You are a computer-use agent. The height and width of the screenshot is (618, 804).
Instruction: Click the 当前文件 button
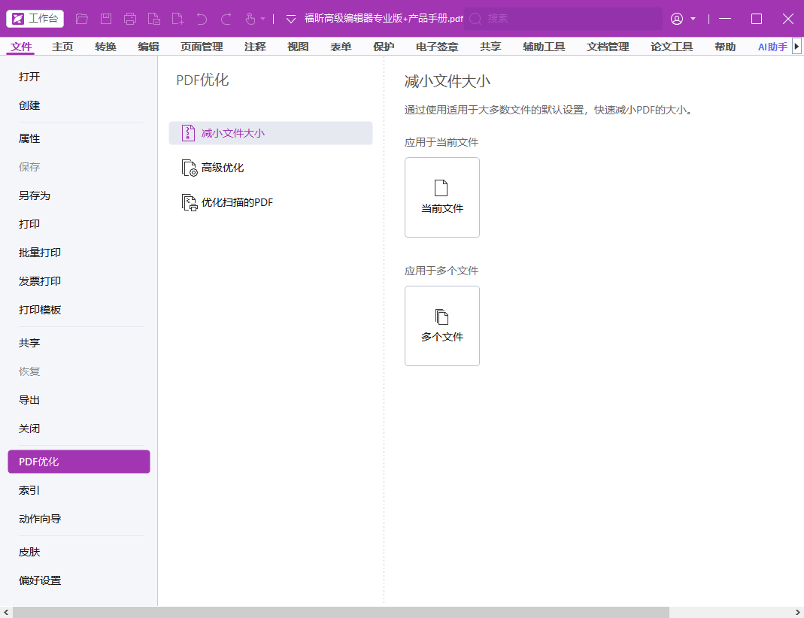[x=442, y=197]
